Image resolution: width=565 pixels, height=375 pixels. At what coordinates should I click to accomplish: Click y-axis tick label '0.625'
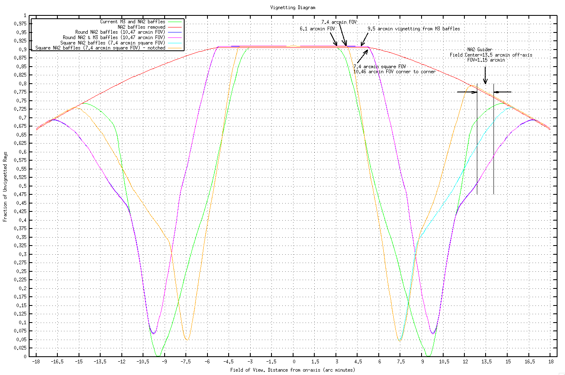point(20,143)
